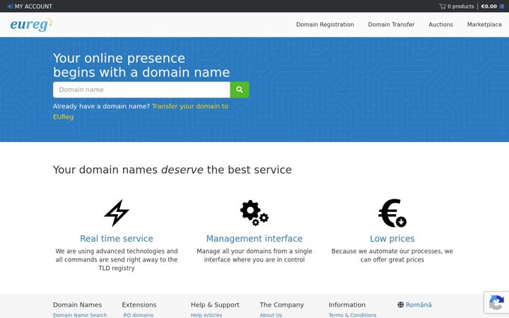Screen dimensions: 509x318
Task: Open Domain Registration menu
Action: coord(325,24)
